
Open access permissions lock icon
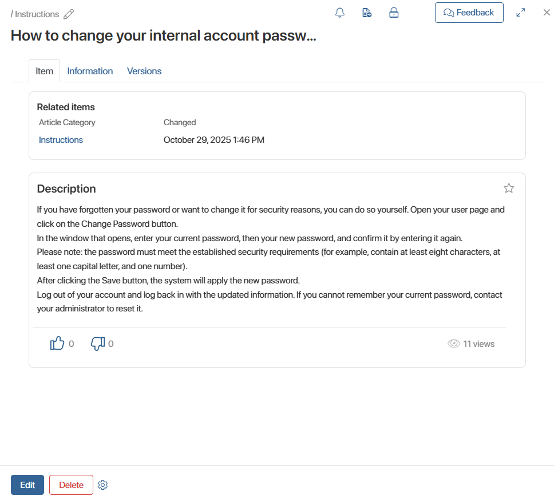(394, 13)
